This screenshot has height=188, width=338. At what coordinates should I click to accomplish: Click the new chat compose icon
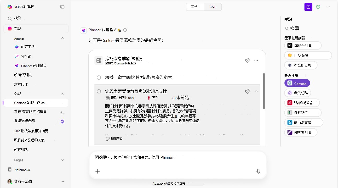click(308, 7)
